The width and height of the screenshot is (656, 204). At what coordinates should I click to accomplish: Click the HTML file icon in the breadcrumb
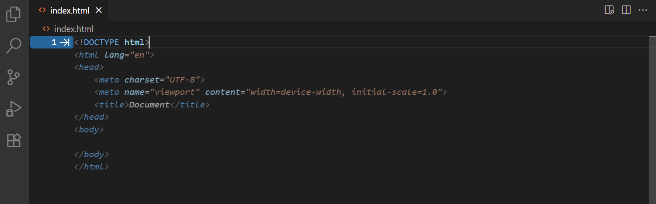pyautogui.click(x=46, y=29)
